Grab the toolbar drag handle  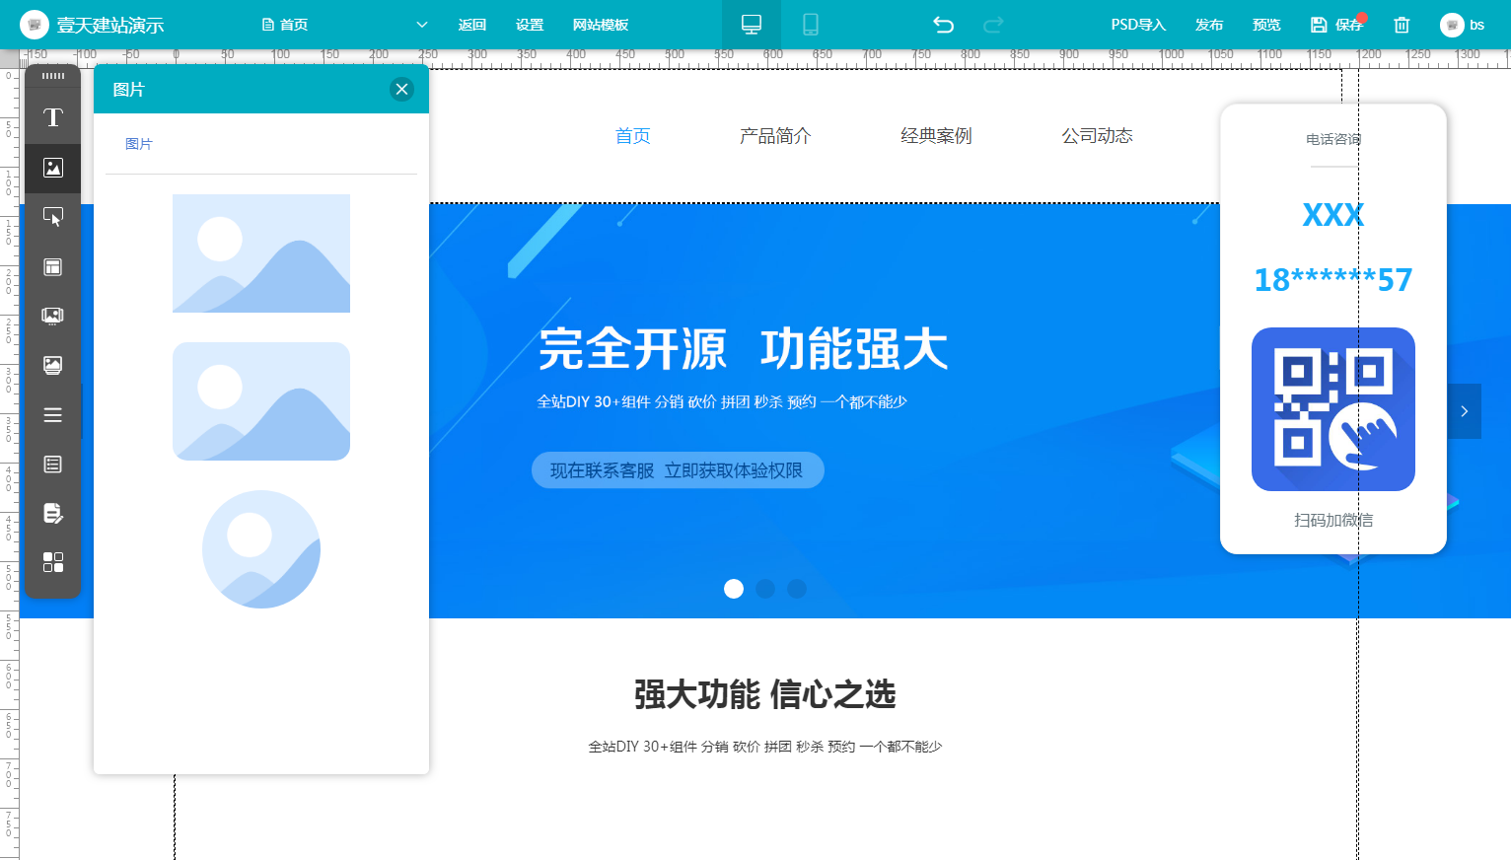[x=53, y=76]
